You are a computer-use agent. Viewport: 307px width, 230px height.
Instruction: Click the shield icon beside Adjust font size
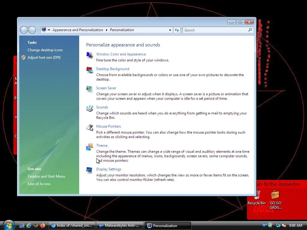click(23, 57)
